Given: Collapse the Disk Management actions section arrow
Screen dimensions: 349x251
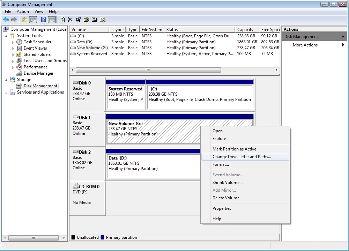Looking at the screenshot, I should click(x=343, y=37).
